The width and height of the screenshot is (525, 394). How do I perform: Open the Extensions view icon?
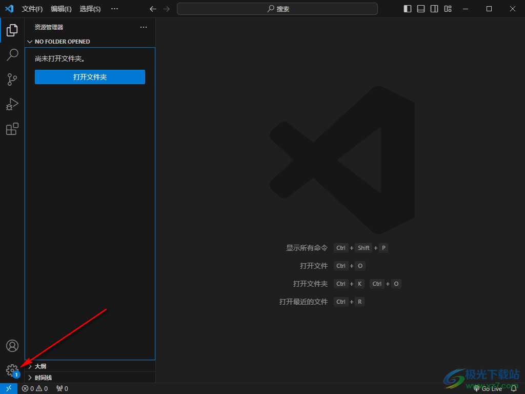click(x=12, y=129)
